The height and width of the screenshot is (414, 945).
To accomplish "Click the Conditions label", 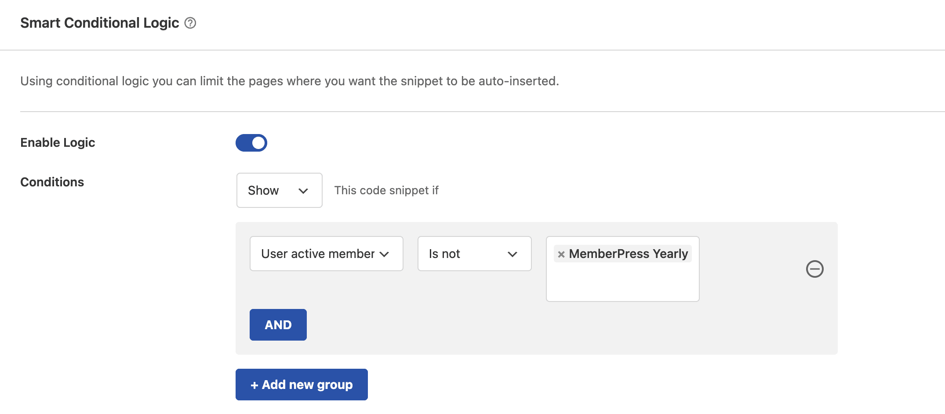I will click(52, 182).
